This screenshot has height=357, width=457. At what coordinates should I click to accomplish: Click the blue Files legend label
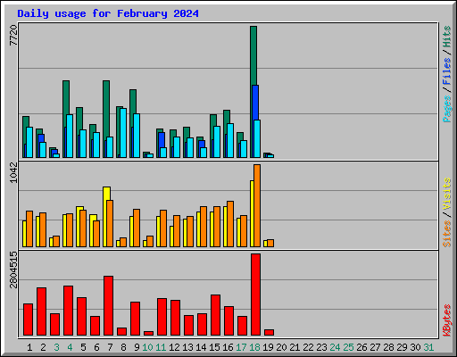click(447, 71)
